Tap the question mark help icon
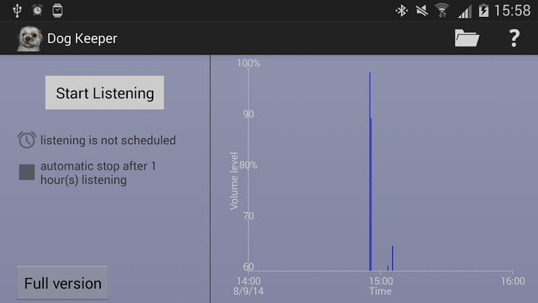 pos(514,38)
